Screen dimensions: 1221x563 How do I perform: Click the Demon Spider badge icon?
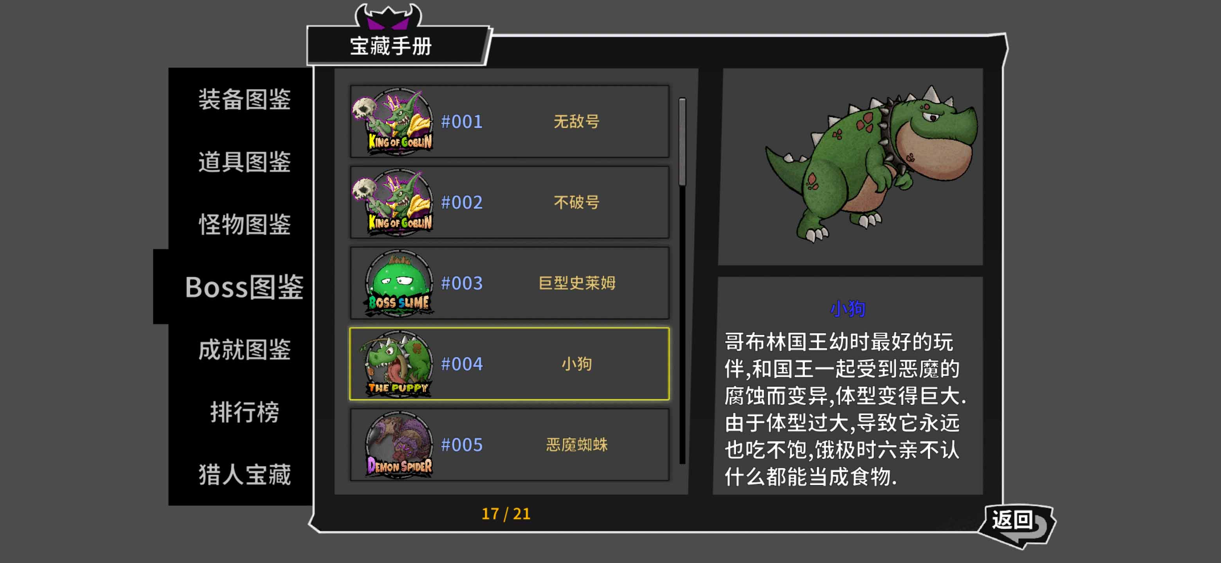point(399,445)
